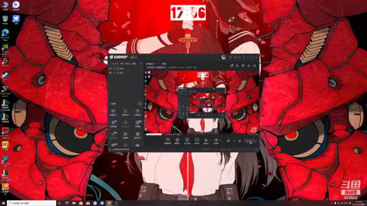Open File Explorer from taskbar
The width and height of the screenshot is (367, 206).
(x=74, y=203)
